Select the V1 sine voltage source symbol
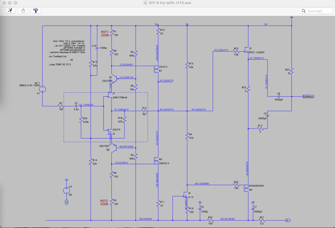This screenshot has width=335, height=228. 42,89
